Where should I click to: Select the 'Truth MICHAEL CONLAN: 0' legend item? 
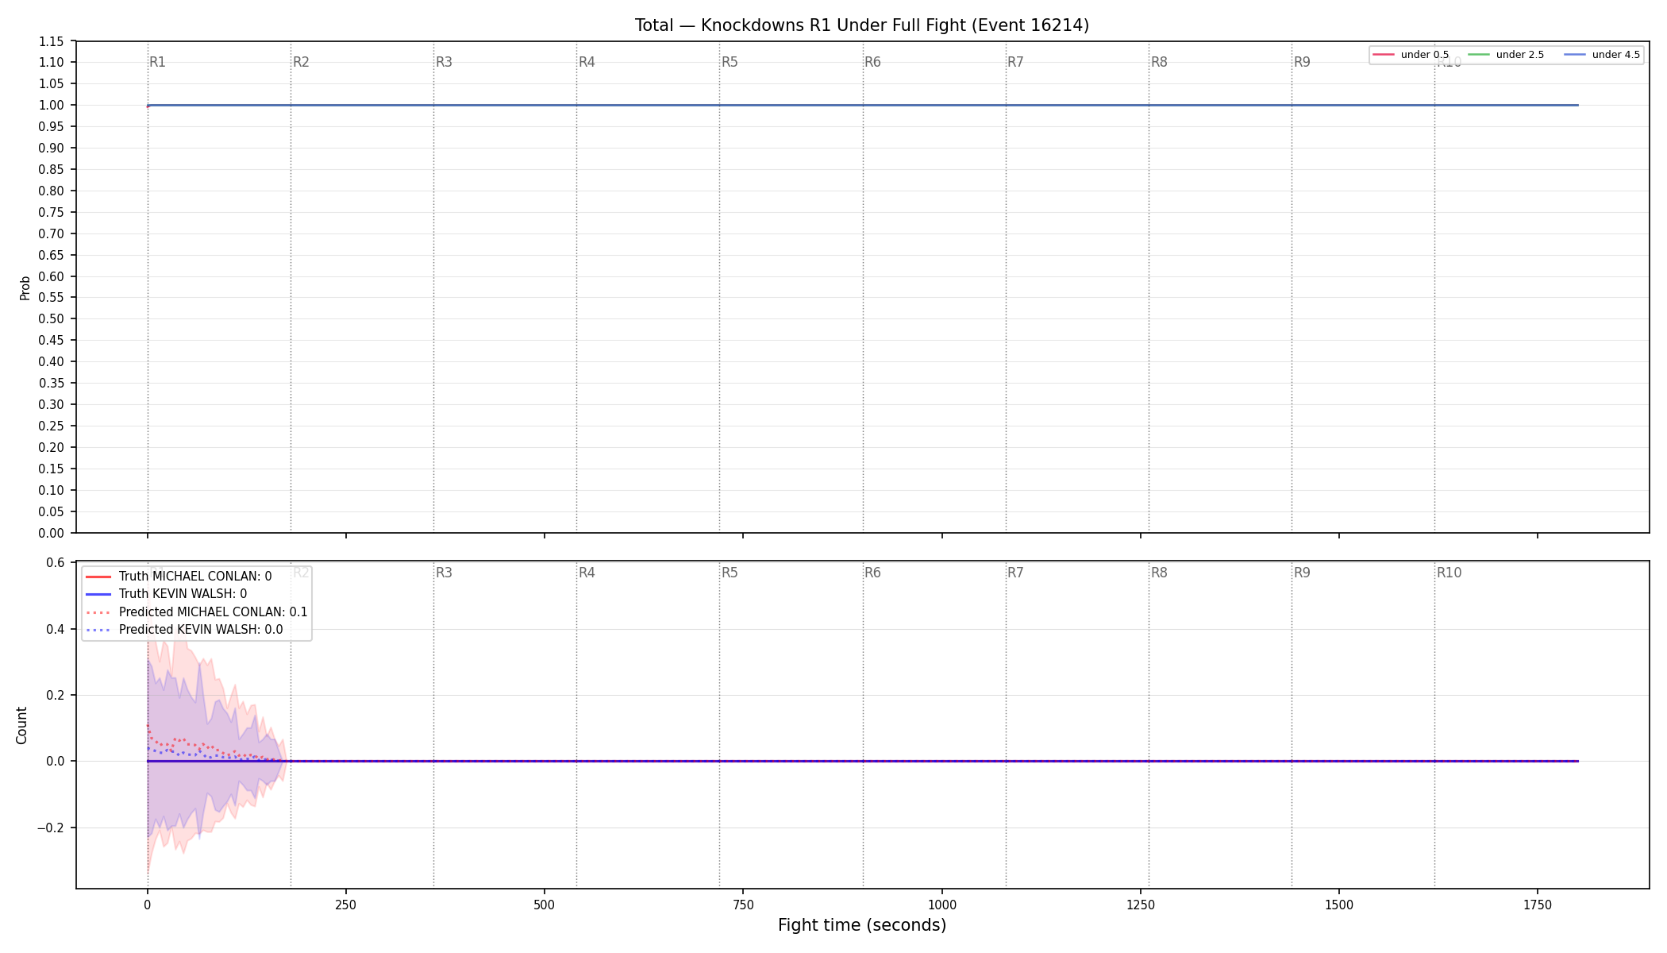pyautogui.click(x=179, y=577)
